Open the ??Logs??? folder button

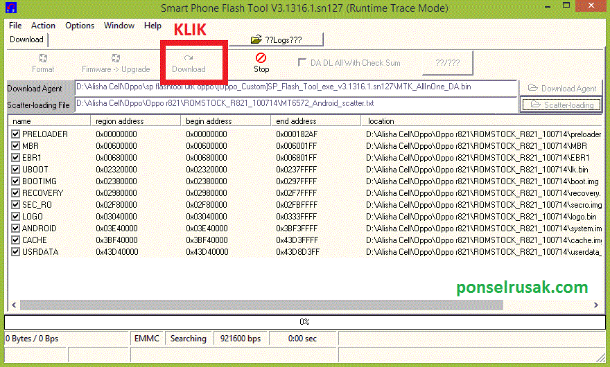(x=276, y=39)
